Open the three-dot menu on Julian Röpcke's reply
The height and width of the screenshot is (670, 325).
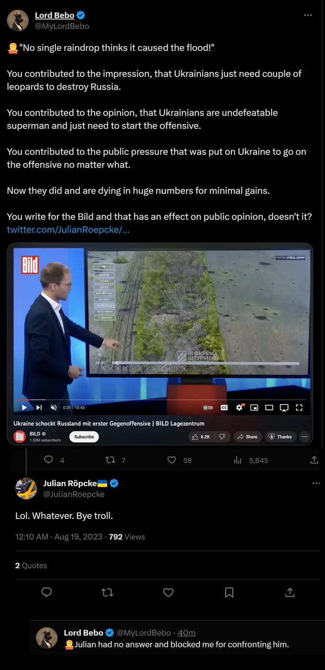click(316, 483)
